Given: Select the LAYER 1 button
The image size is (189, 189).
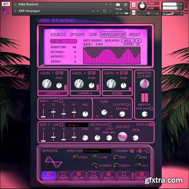Looking at the screenshot, I should pos(53,93).
